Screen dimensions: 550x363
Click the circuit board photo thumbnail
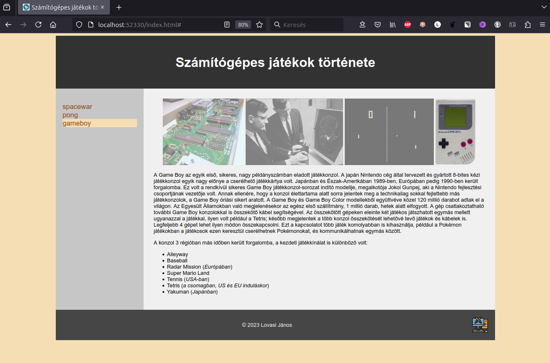pyautogui.click(x=203, y=132)
